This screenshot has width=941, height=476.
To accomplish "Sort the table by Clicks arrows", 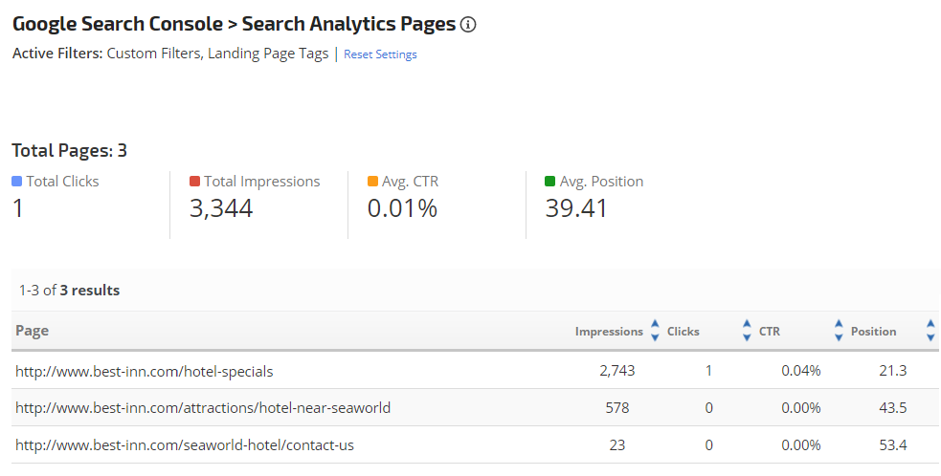I will [x=747, y=331].
